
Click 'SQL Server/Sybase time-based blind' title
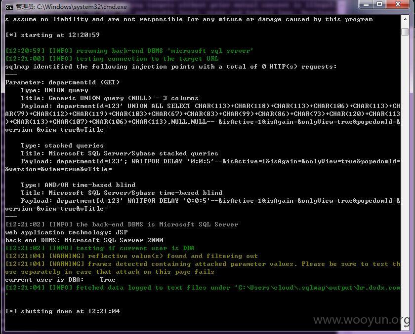coord(122,192)
